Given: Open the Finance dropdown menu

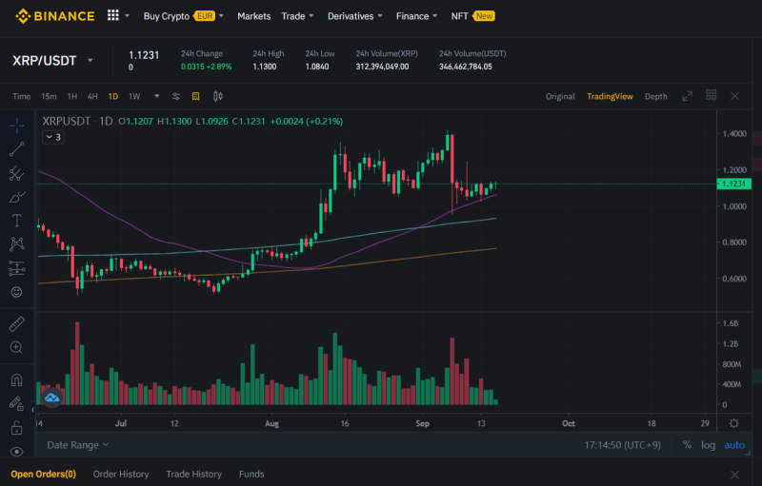Looking at the screenshot, I should 416,16.
